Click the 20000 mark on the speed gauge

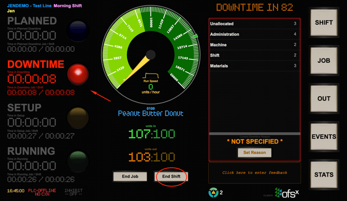pos(173,77)
